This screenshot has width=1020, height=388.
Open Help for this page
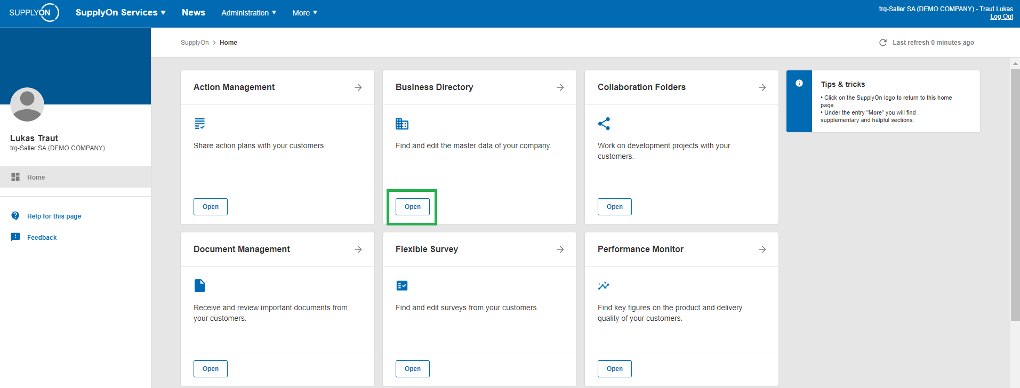click(x=54, y=216)
